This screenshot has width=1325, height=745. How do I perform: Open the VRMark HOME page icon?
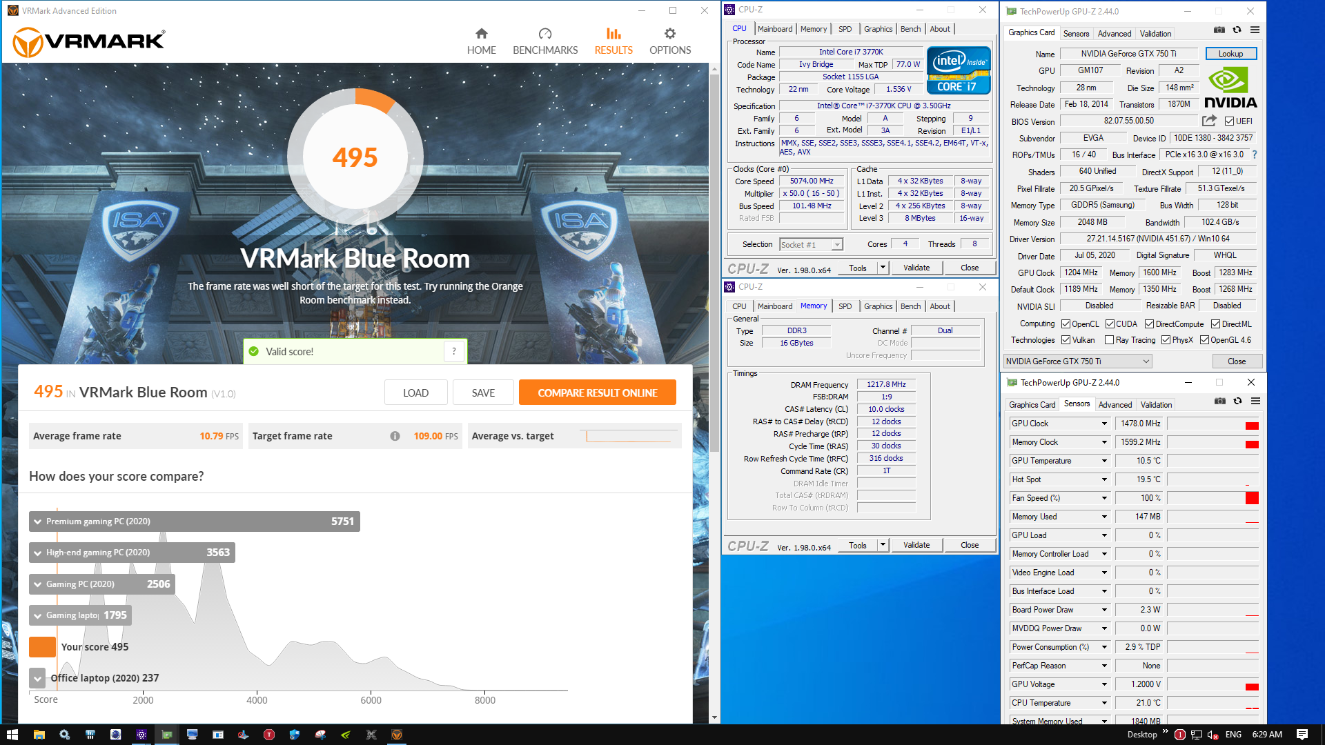point(481,33)
